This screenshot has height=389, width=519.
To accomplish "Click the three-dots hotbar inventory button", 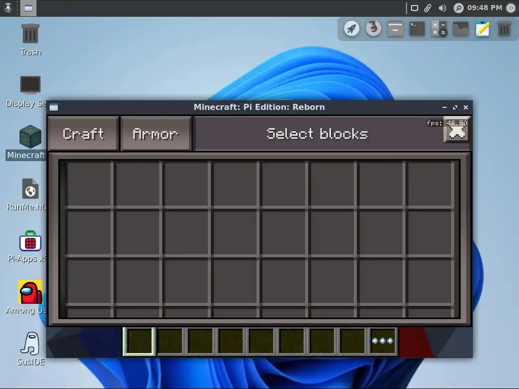I will point(383,341).
